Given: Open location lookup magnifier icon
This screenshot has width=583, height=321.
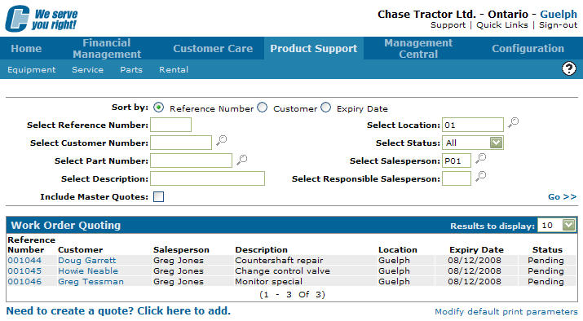Looking at the screenshot, I should point(514,122).
